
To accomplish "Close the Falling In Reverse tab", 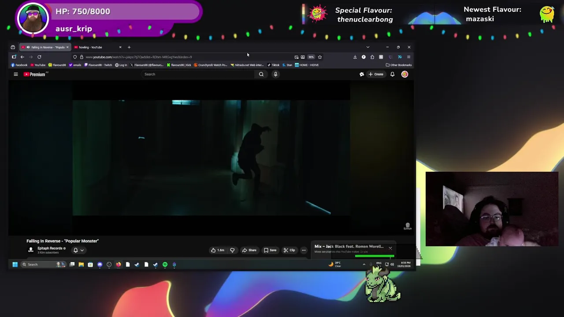I will tap(67, 47).
